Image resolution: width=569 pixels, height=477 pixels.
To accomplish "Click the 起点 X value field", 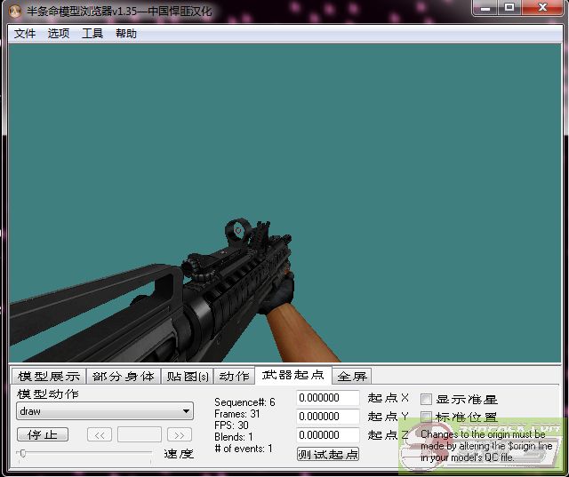I will click(328, 398).
